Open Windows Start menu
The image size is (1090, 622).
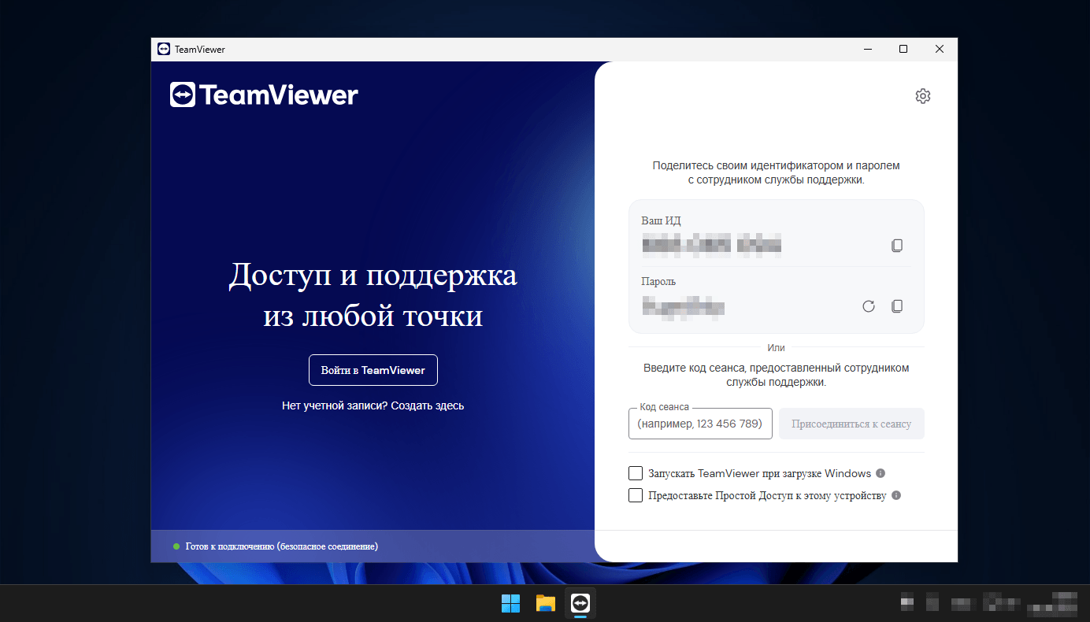tap(510, 603)
